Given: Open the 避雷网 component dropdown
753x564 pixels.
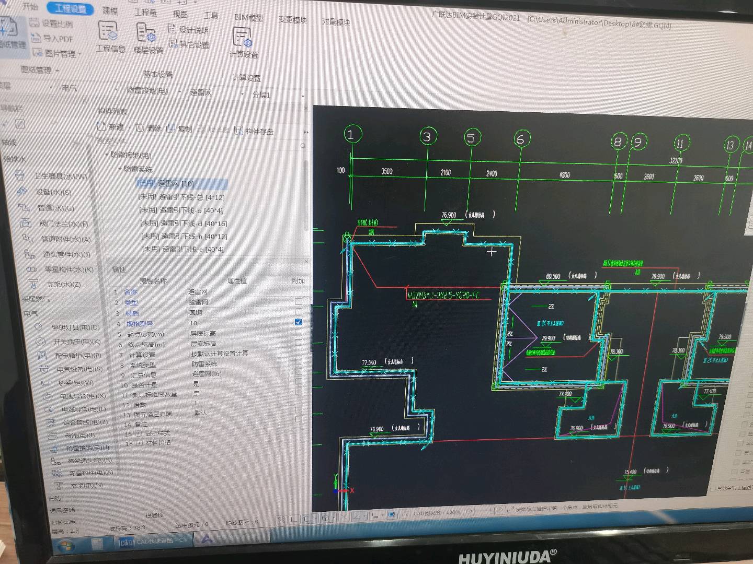Looking at the screenshot, I should pos(242,94).
